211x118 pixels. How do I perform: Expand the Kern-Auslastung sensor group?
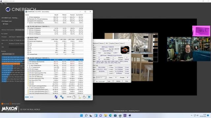pyautogui.click(x=28, y=17)
